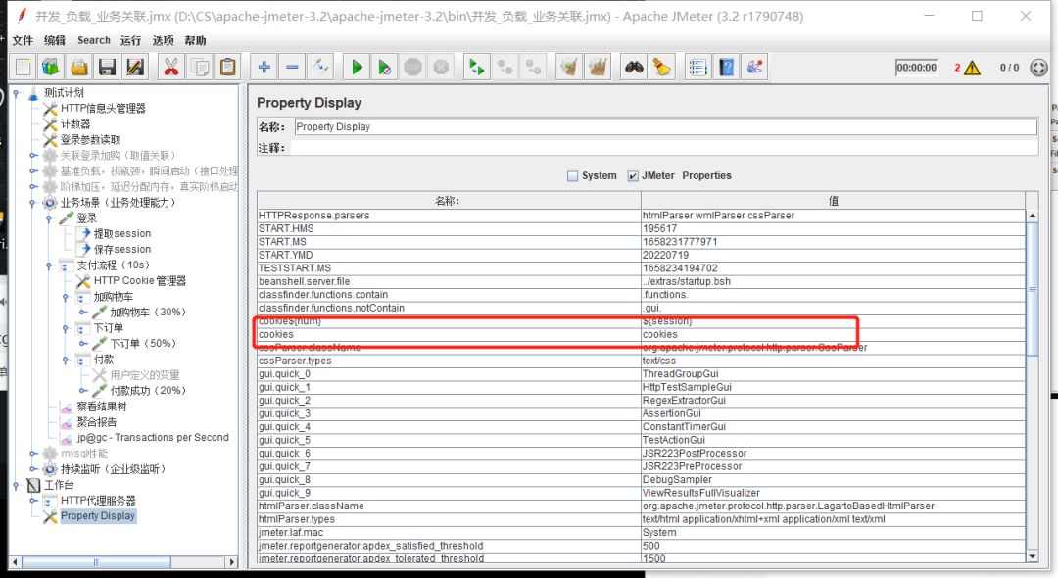The height and width of the screenshot is (578, 1058).
Task: Click the Add plus icon in toolbar
Action: pyautogui.click(x=264, y=68)
